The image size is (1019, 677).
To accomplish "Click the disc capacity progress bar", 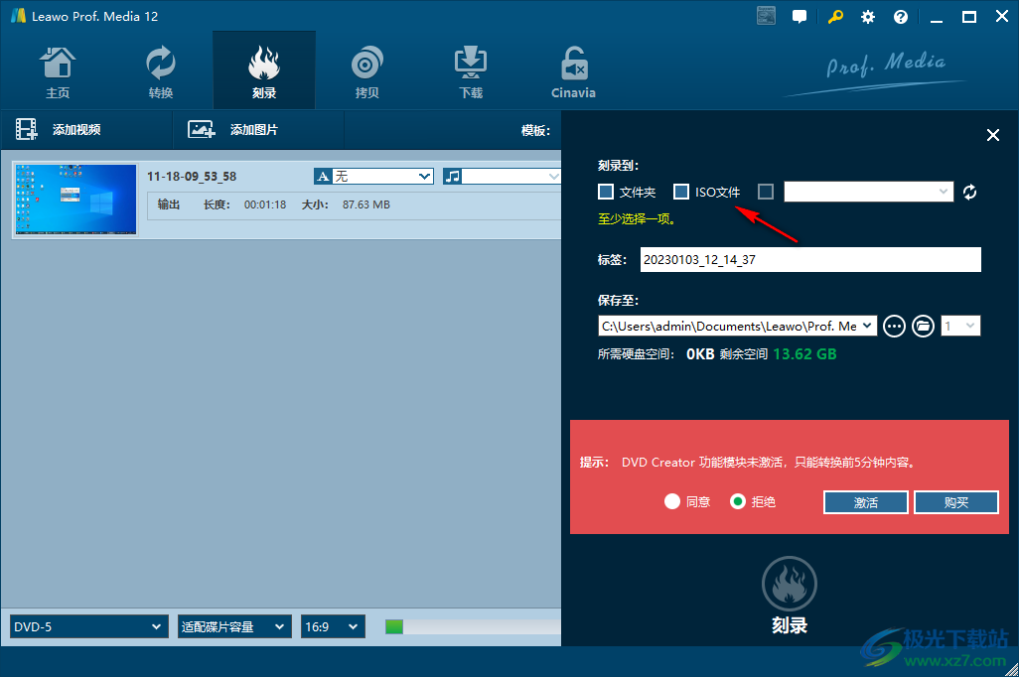I will click(473, 627).
